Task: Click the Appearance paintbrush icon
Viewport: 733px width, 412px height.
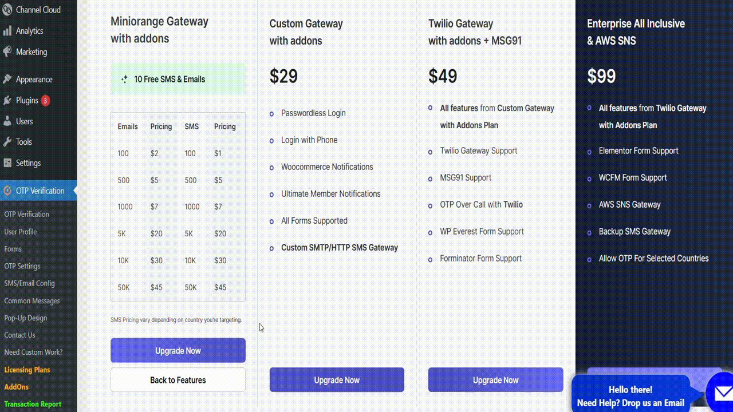Action: (x=7, y=79)
